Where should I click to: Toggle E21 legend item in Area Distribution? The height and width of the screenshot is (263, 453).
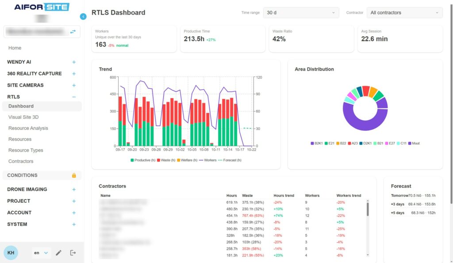tap(330, 144)
